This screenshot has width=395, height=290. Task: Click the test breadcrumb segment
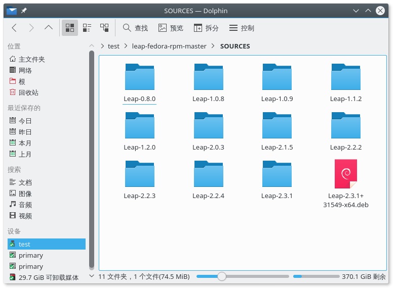pos(113,46)
